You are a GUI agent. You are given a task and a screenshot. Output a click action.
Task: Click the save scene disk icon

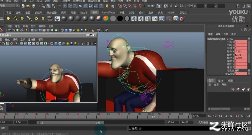[x=34, y=6]
